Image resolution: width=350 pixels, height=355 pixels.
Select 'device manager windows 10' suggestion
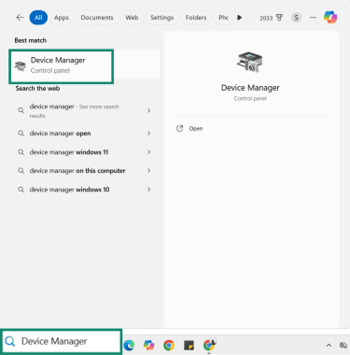[x=84, y=190]
